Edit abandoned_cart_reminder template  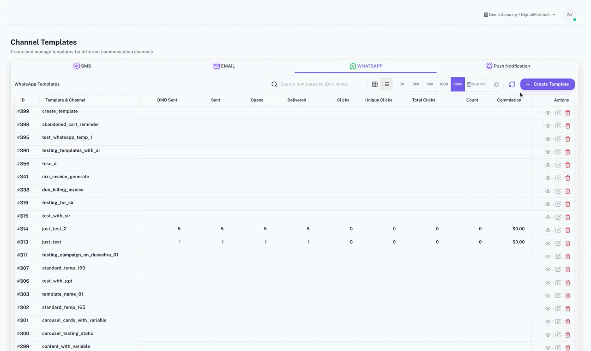(x=558, y=126)
